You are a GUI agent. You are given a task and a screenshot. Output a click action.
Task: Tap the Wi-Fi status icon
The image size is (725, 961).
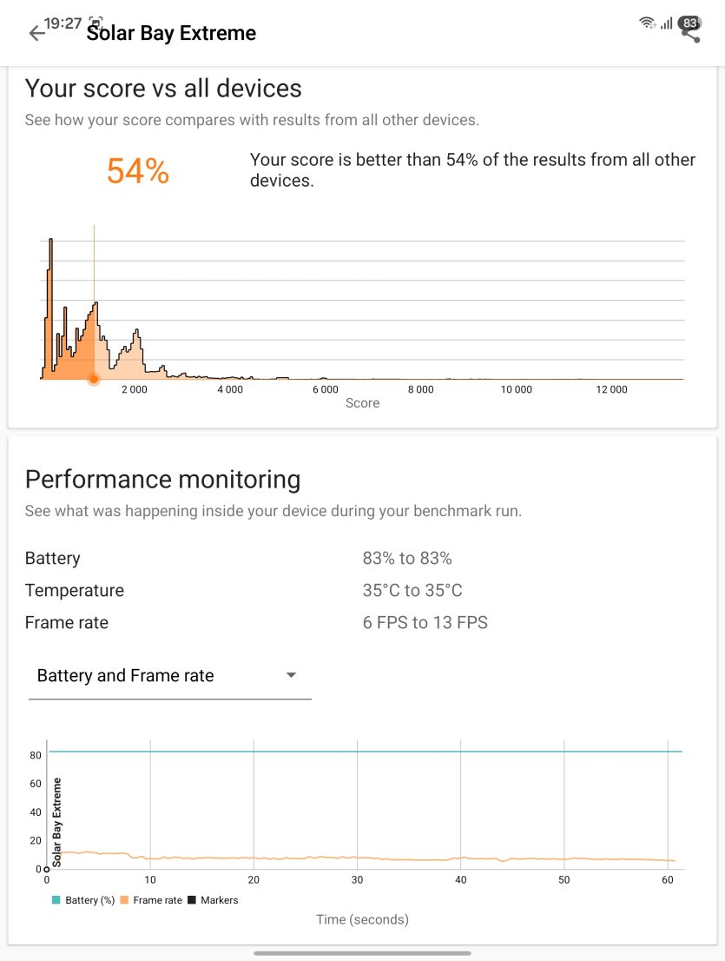[x=647, y=23]
